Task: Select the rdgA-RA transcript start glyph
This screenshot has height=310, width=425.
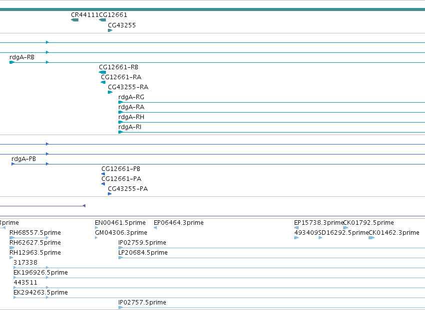Action: [x=121, y=112]
